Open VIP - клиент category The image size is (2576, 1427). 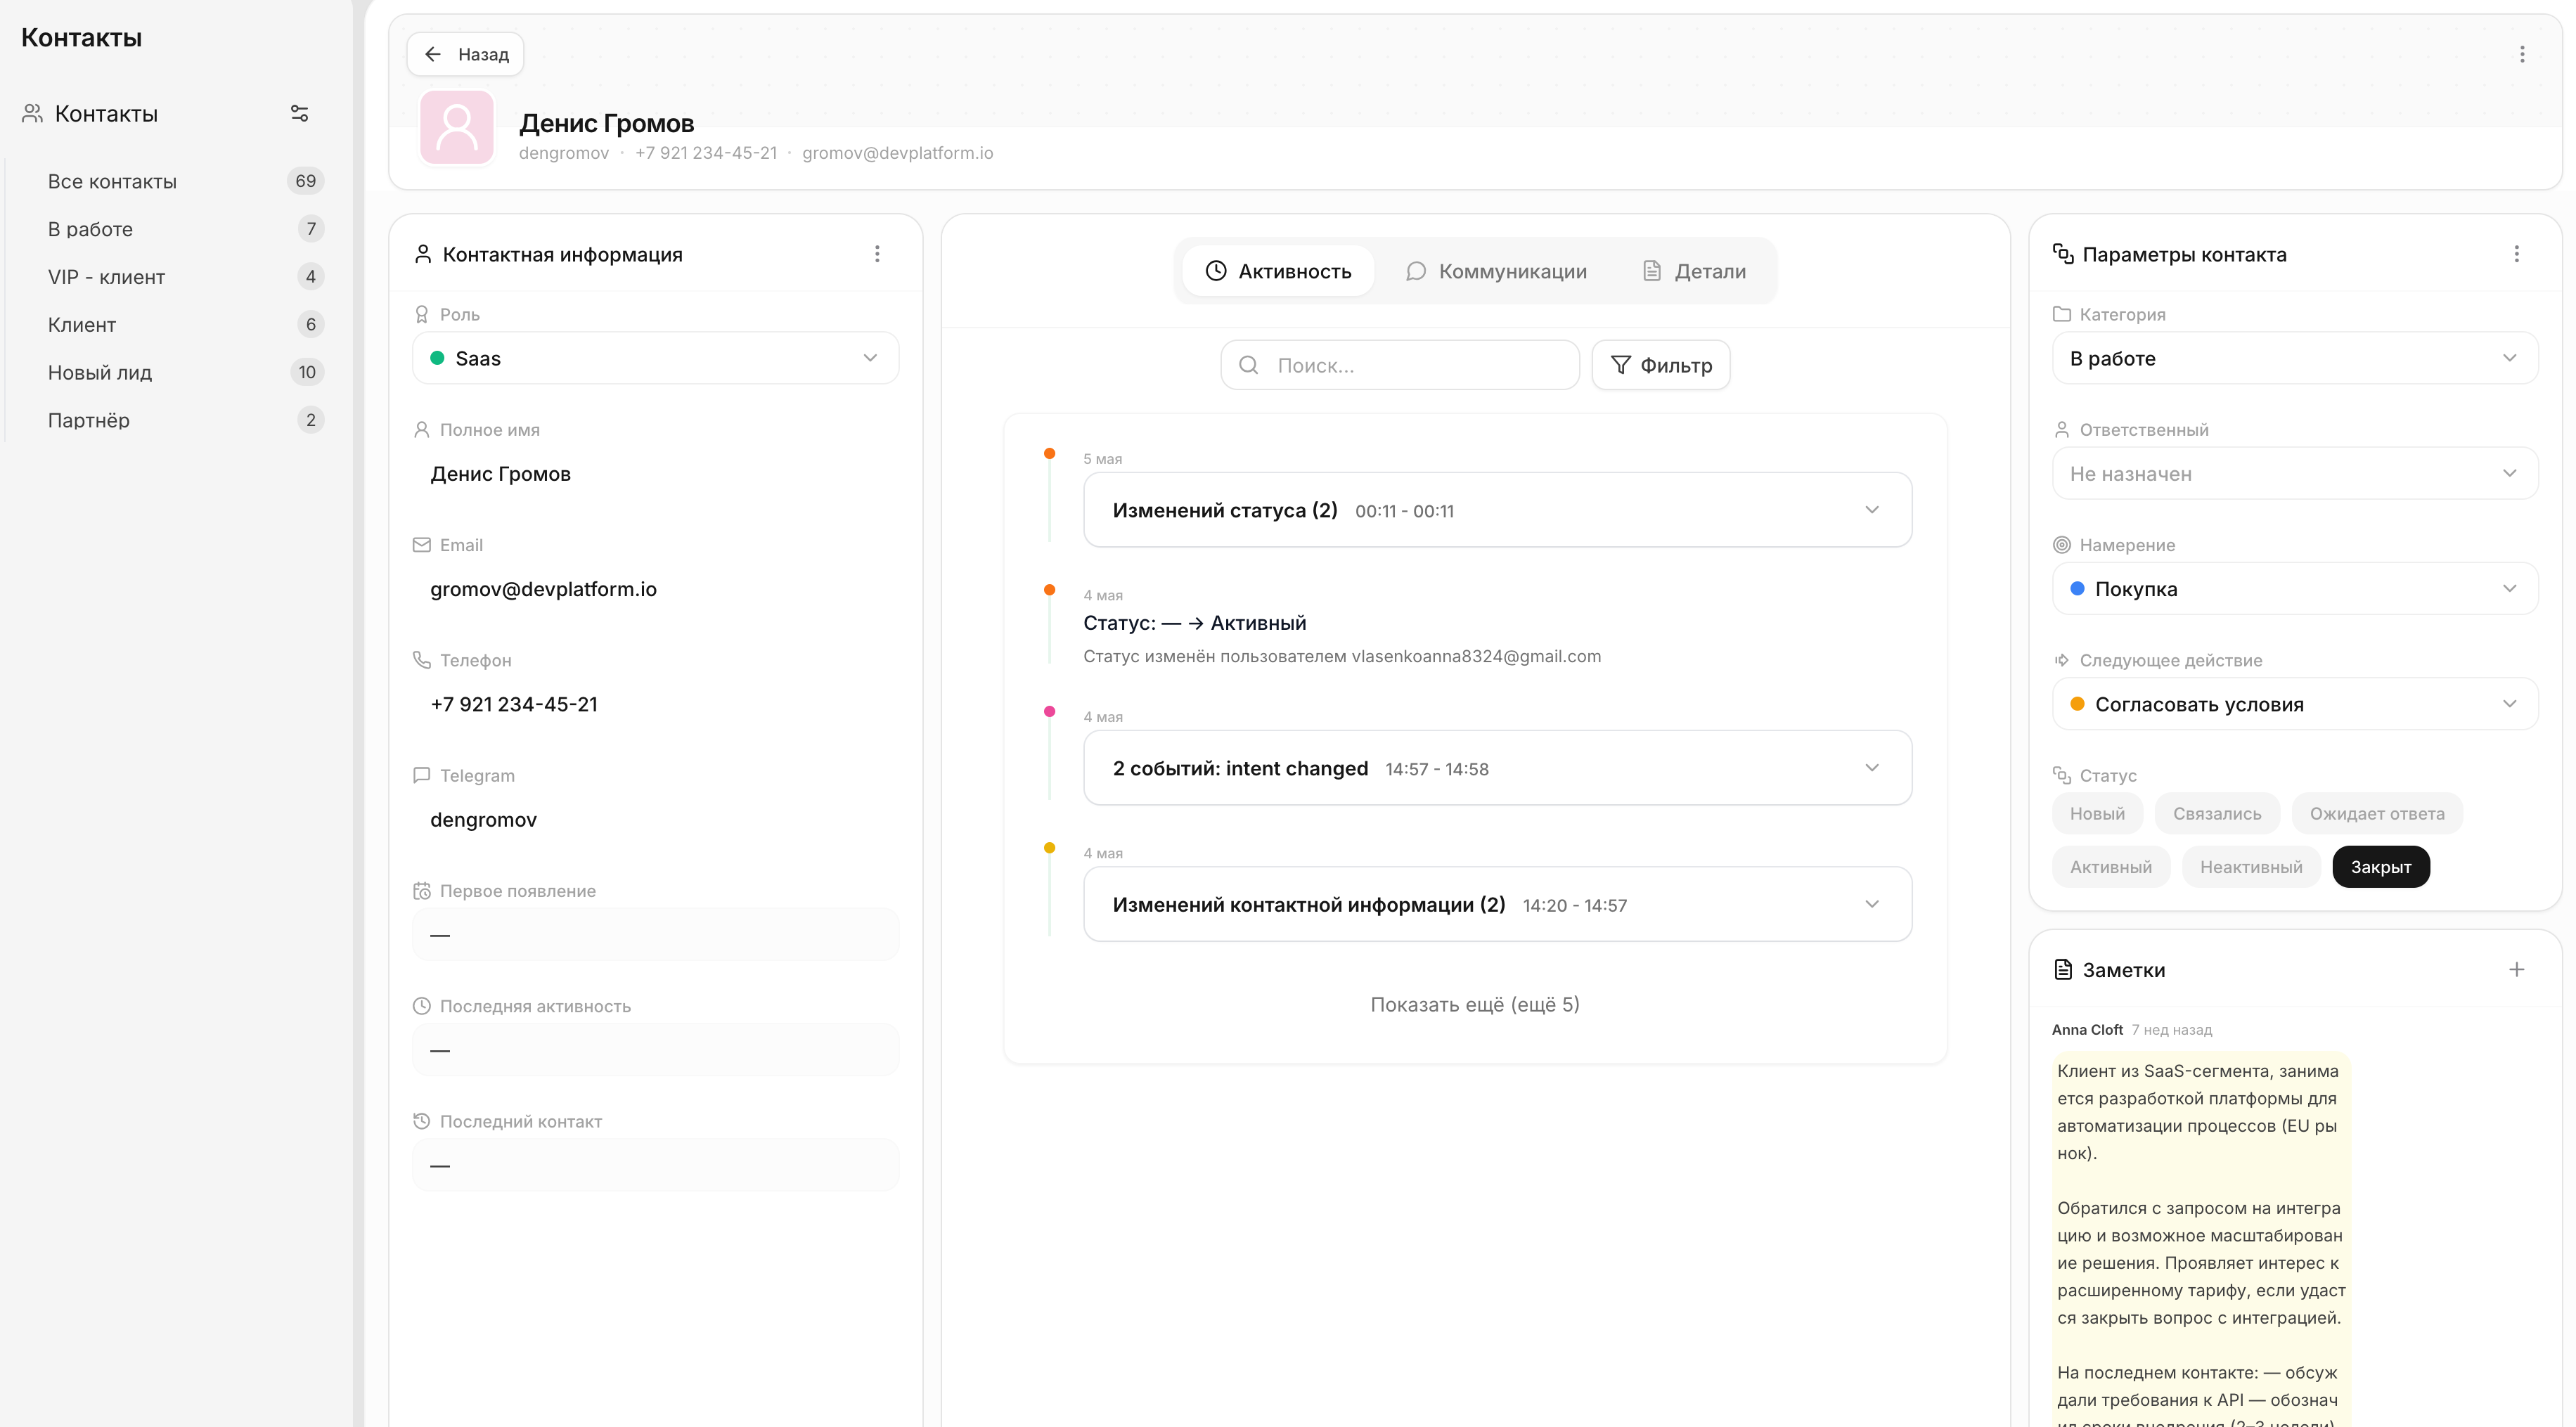(185, 277)
